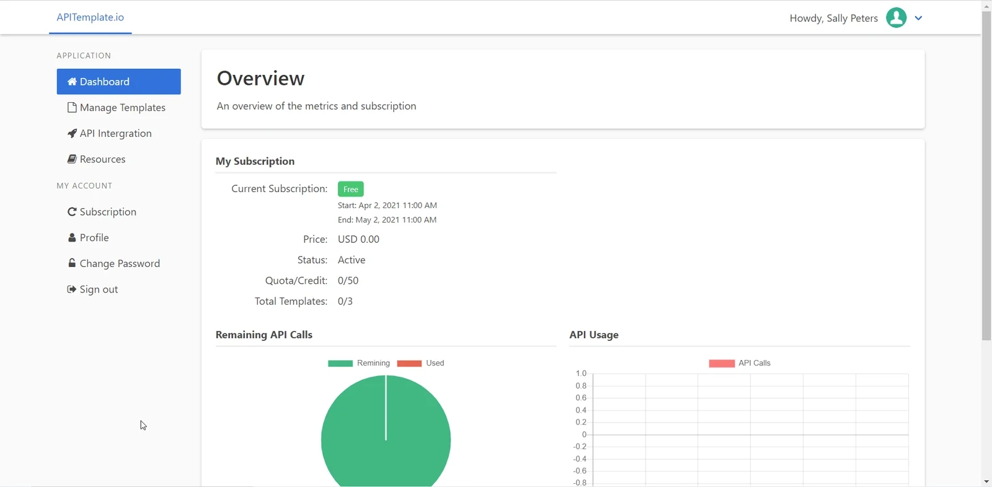Sign out of the account
Viewport: 992px width, 487px height.
click(118, 289)
